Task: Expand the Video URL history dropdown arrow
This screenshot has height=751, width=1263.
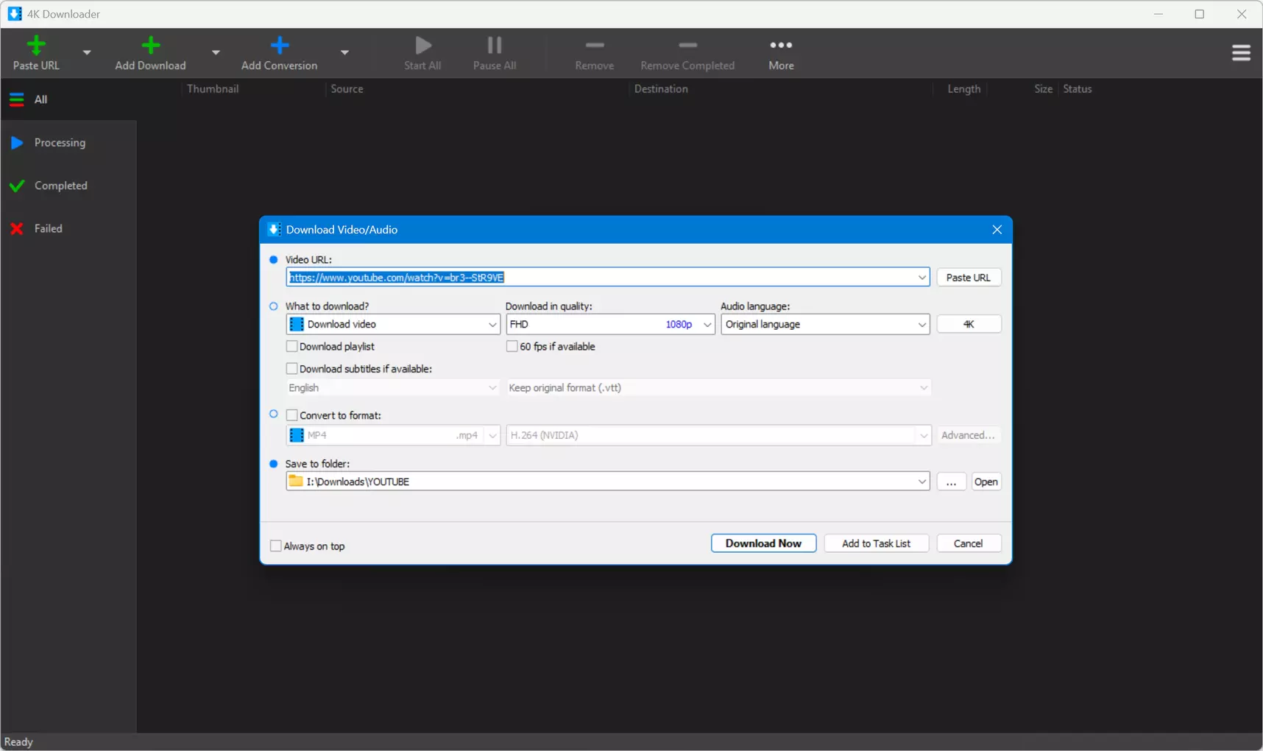Action: point(921,278)
